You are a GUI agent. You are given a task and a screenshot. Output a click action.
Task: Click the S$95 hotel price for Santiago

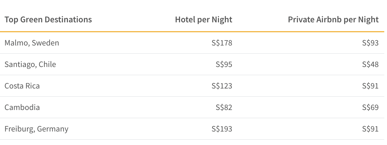[224, 65]
